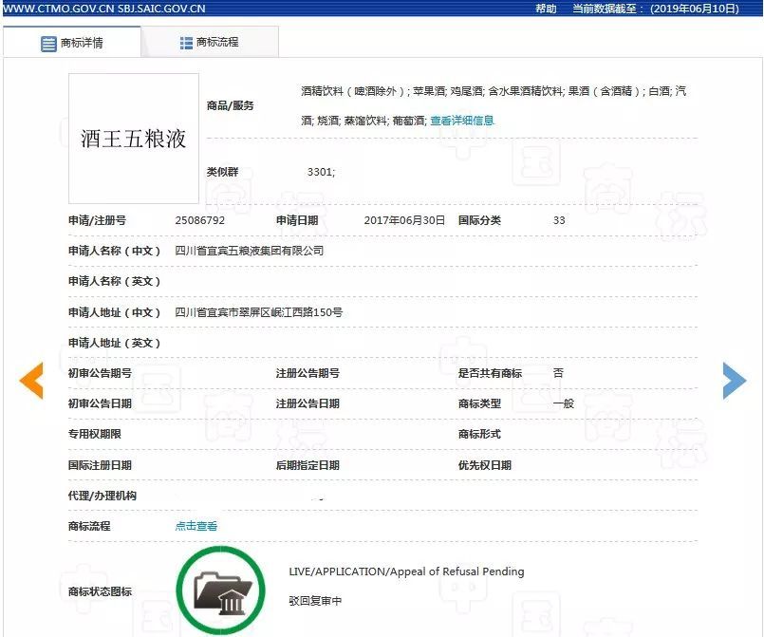Open the 帮助 help link
Image resolution: width=764 pixels, height=637 pixels.
546,9
